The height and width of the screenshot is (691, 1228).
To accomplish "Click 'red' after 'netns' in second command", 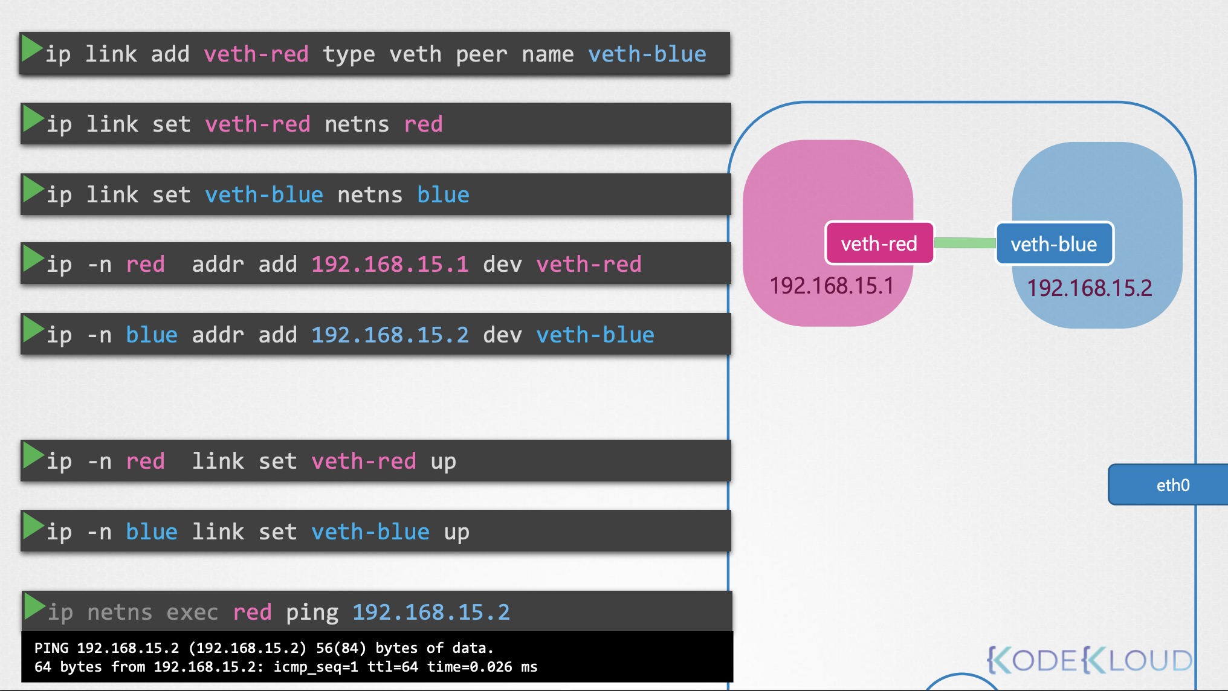I will pos(423,124).
